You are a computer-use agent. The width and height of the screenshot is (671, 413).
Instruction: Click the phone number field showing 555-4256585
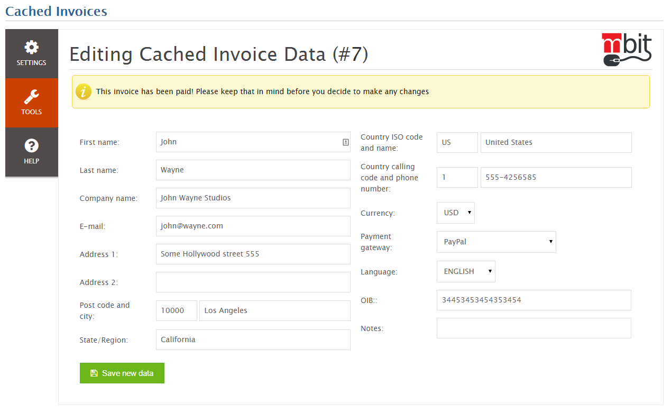[556, 177]
